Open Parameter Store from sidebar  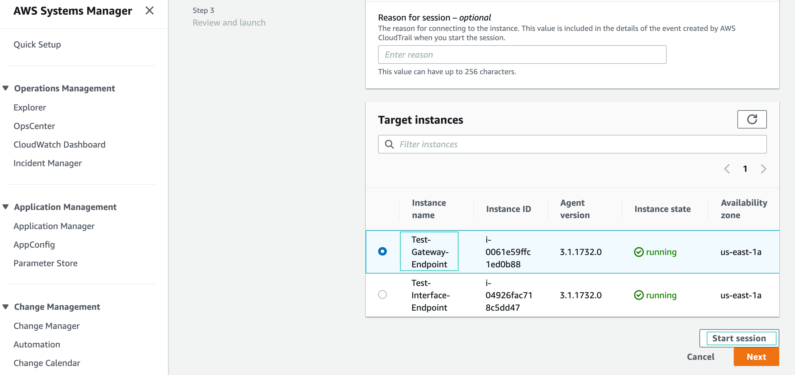click(45, 263)
